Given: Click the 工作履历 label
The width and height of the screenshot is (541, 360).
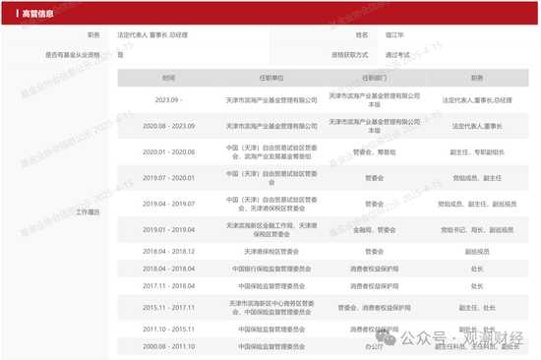Looking at the screenshot, I should (x=88, y=212).
